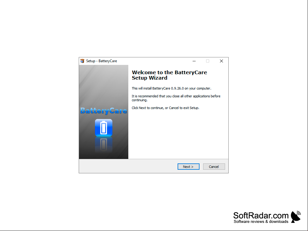Viewport: 308px width, 231px height.
Task: Close the Setup - BatteryCare window
Action: point(221,61)
